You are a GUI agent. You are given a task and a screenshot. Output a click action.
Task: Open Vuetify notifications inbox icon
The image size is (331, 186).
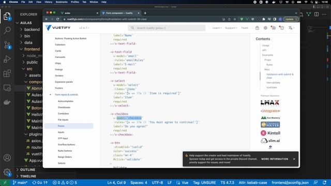274,28
